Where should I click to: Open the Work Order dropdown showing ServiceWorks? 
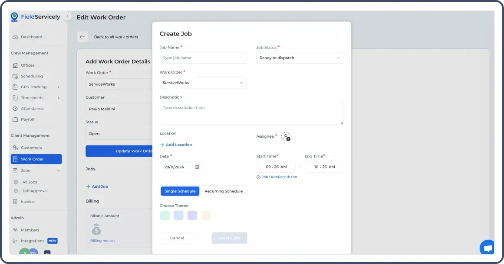[203, 82]
